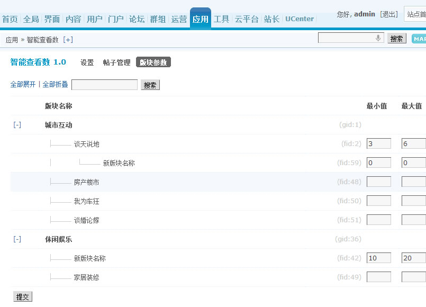The width and height of the screenshot is (426, 307).
Task: Click the 退出 logout link
Action: 389,14
